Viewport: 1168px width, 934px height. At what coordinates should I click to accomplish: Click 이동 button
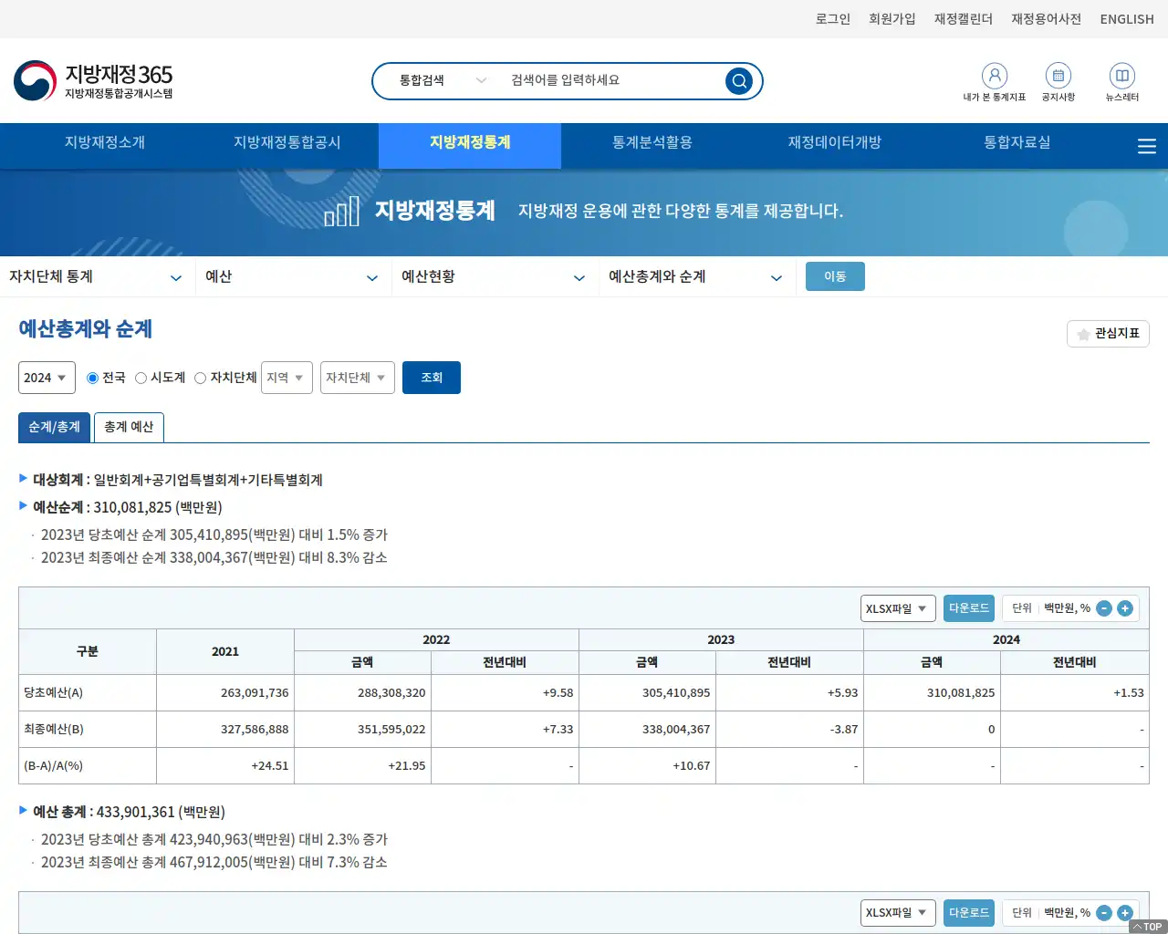point(835,276)
